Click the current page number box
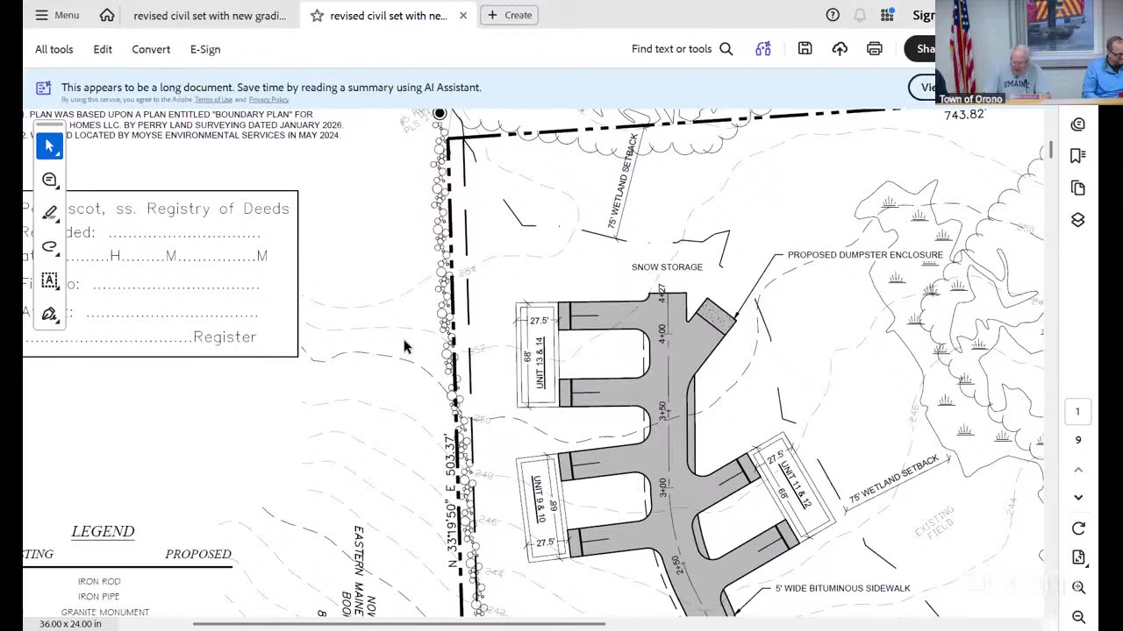 tap(1078, 411)
